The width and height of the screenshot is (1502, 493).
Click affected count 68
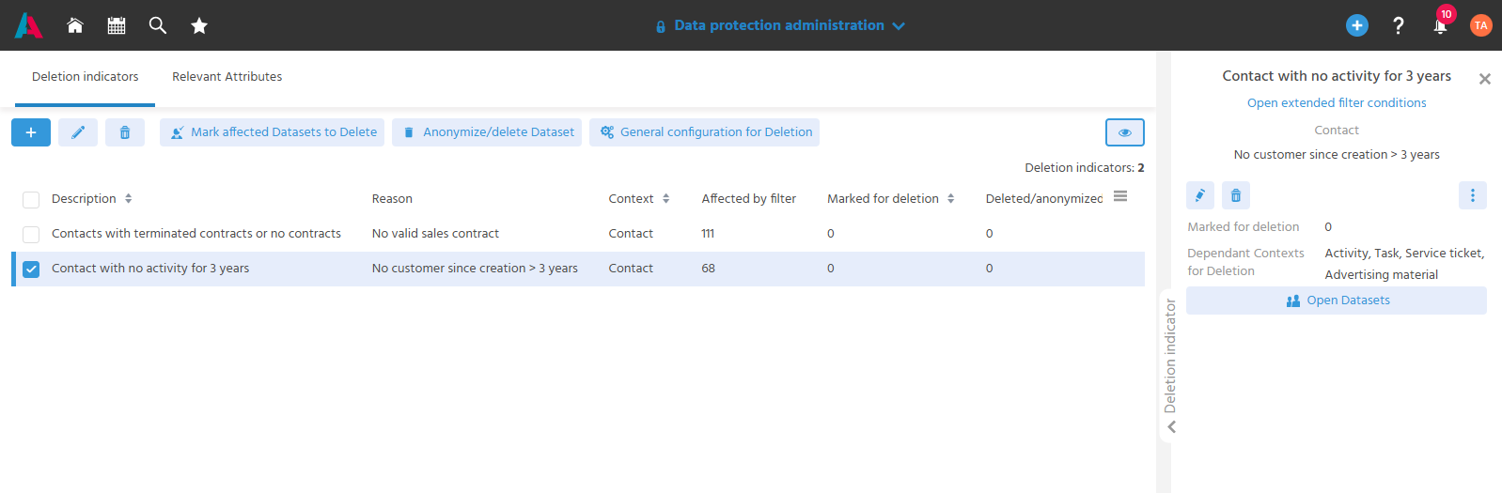tap(708, 269)
